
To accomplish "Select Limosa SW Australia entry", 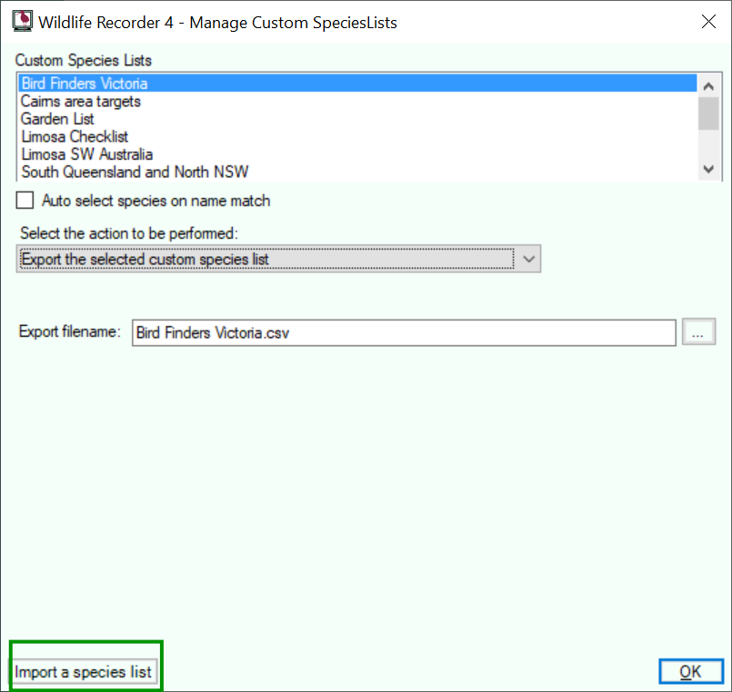I will (357, 154).
